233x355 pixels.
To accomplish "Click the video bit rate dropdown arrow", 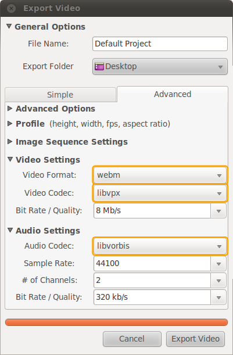I will pos(218,211).
